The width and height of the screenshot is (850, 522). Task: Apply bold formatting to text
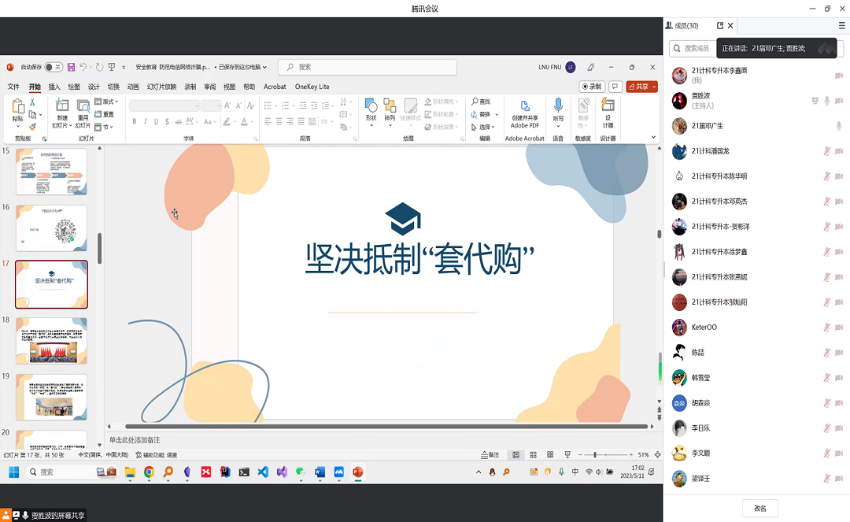134,120
